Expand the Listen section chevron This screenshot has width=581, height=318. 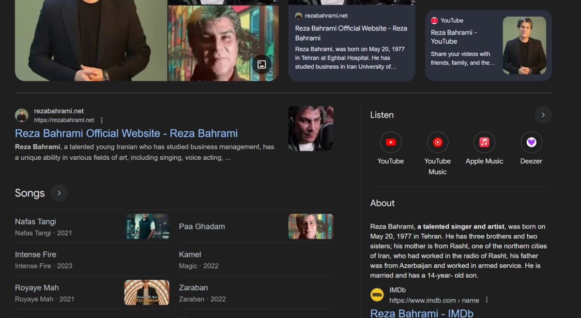tap(543, 115)
